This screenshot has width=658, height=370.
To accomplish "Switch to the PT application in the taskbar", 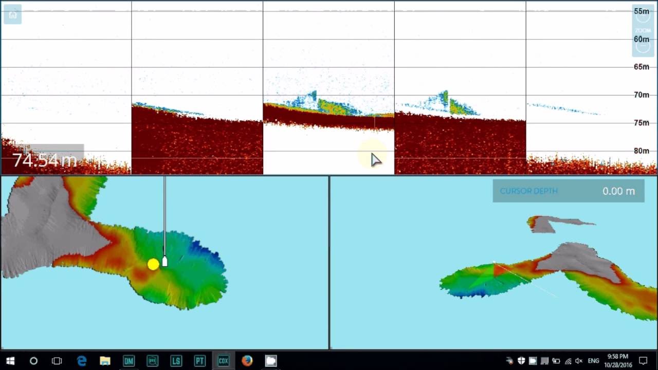I will point(200,361).
